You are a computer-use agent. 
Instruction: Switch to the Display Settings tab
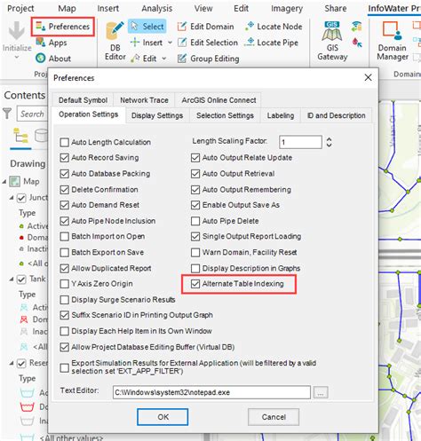click(157, 115)
